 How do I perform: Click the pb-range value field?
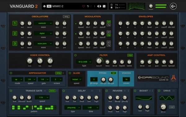[94, 79]
